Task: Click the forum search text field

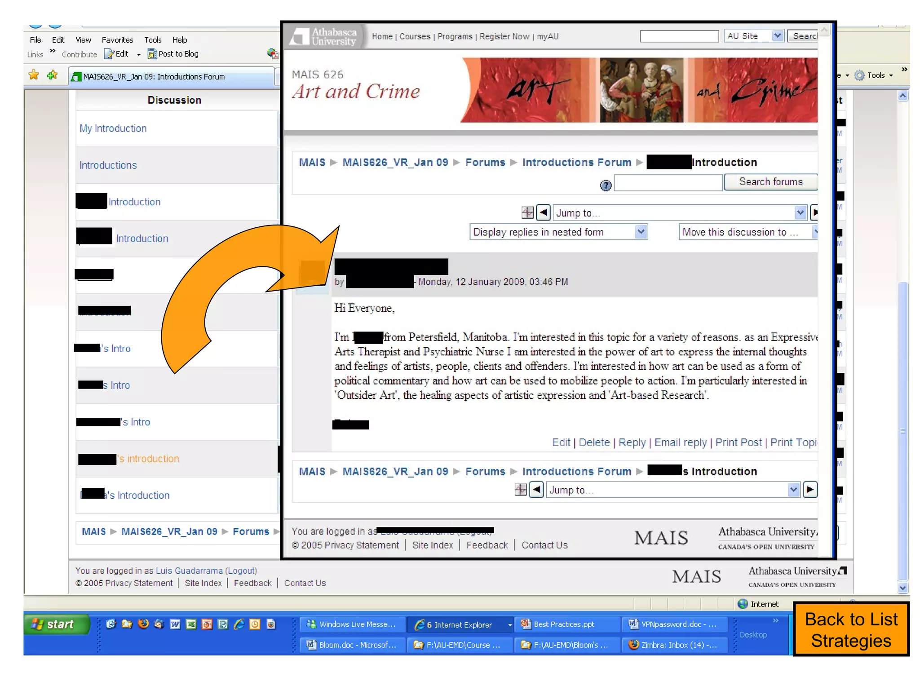Action: pyautogui.click(x=668, y=183)
